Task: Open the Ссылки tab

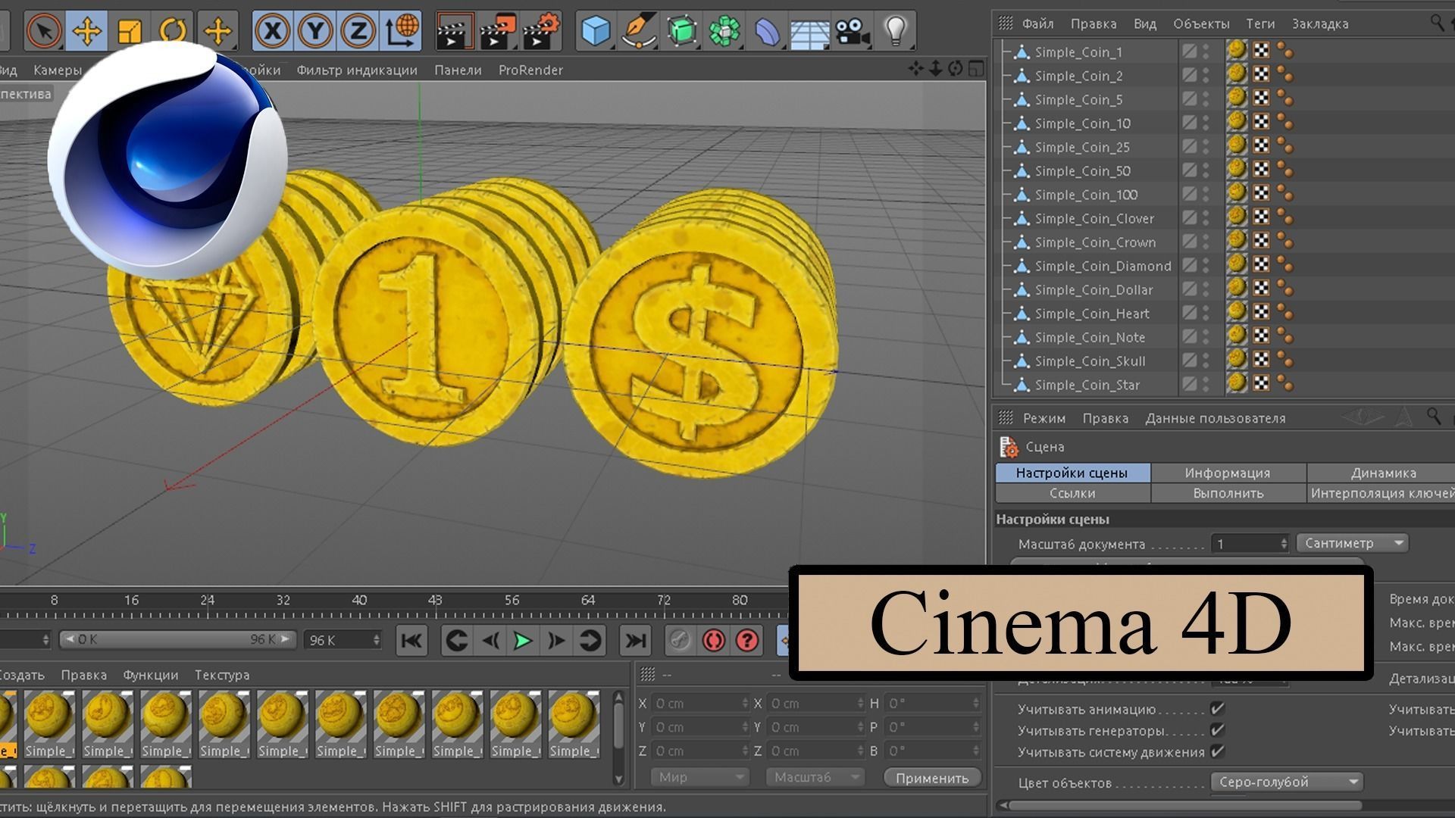Action: (1072, 493)
